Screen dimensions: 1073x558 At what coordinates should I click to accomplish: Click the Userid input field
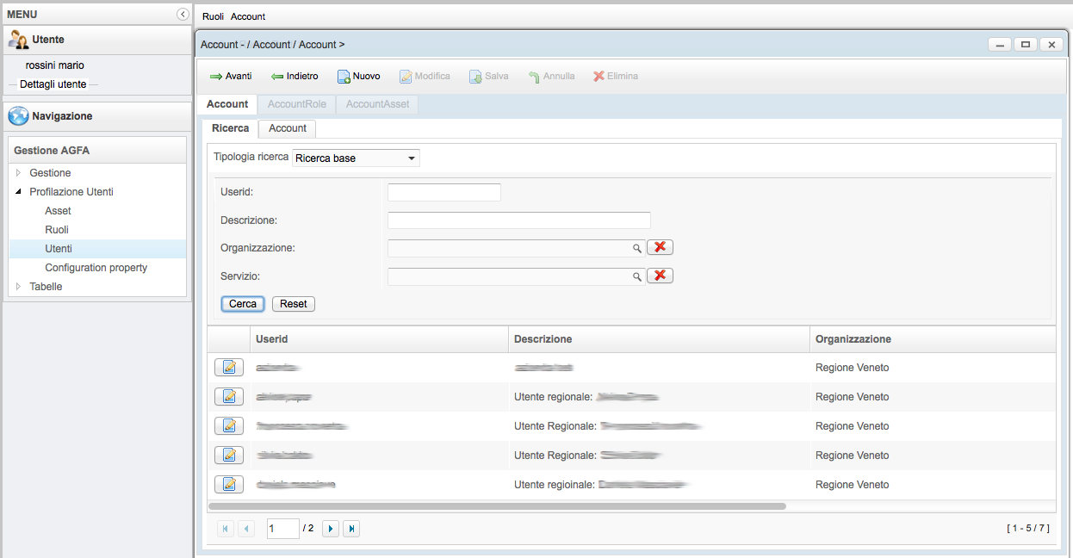click(444, 192)
